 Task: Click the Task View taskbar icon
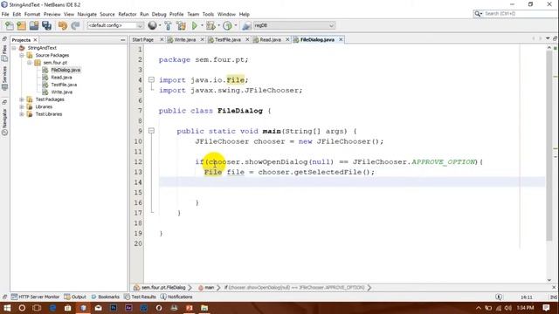click(x=37, y=308)
